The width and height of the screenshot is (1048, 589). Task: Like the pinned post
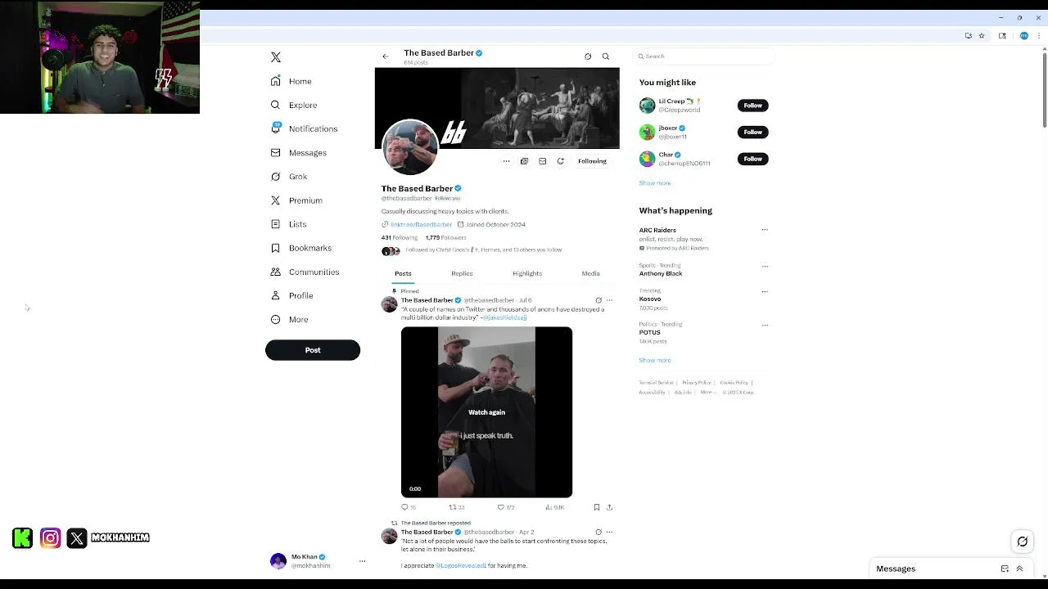click(505, 507)
